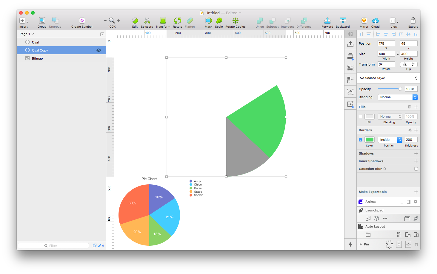This screenshot has width=437, height=274.
Task: Click plus beside Make Exportable
Action: [416, 192]
